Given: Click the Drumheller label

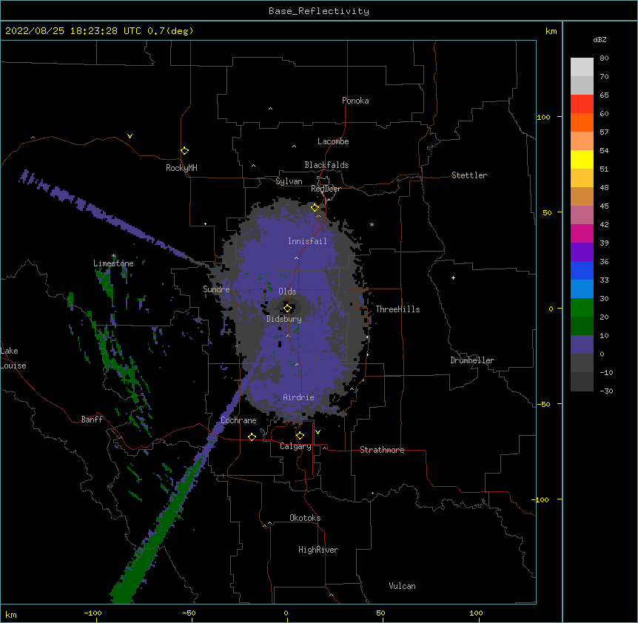Looking at the screenshot, I should click(472, 360).
